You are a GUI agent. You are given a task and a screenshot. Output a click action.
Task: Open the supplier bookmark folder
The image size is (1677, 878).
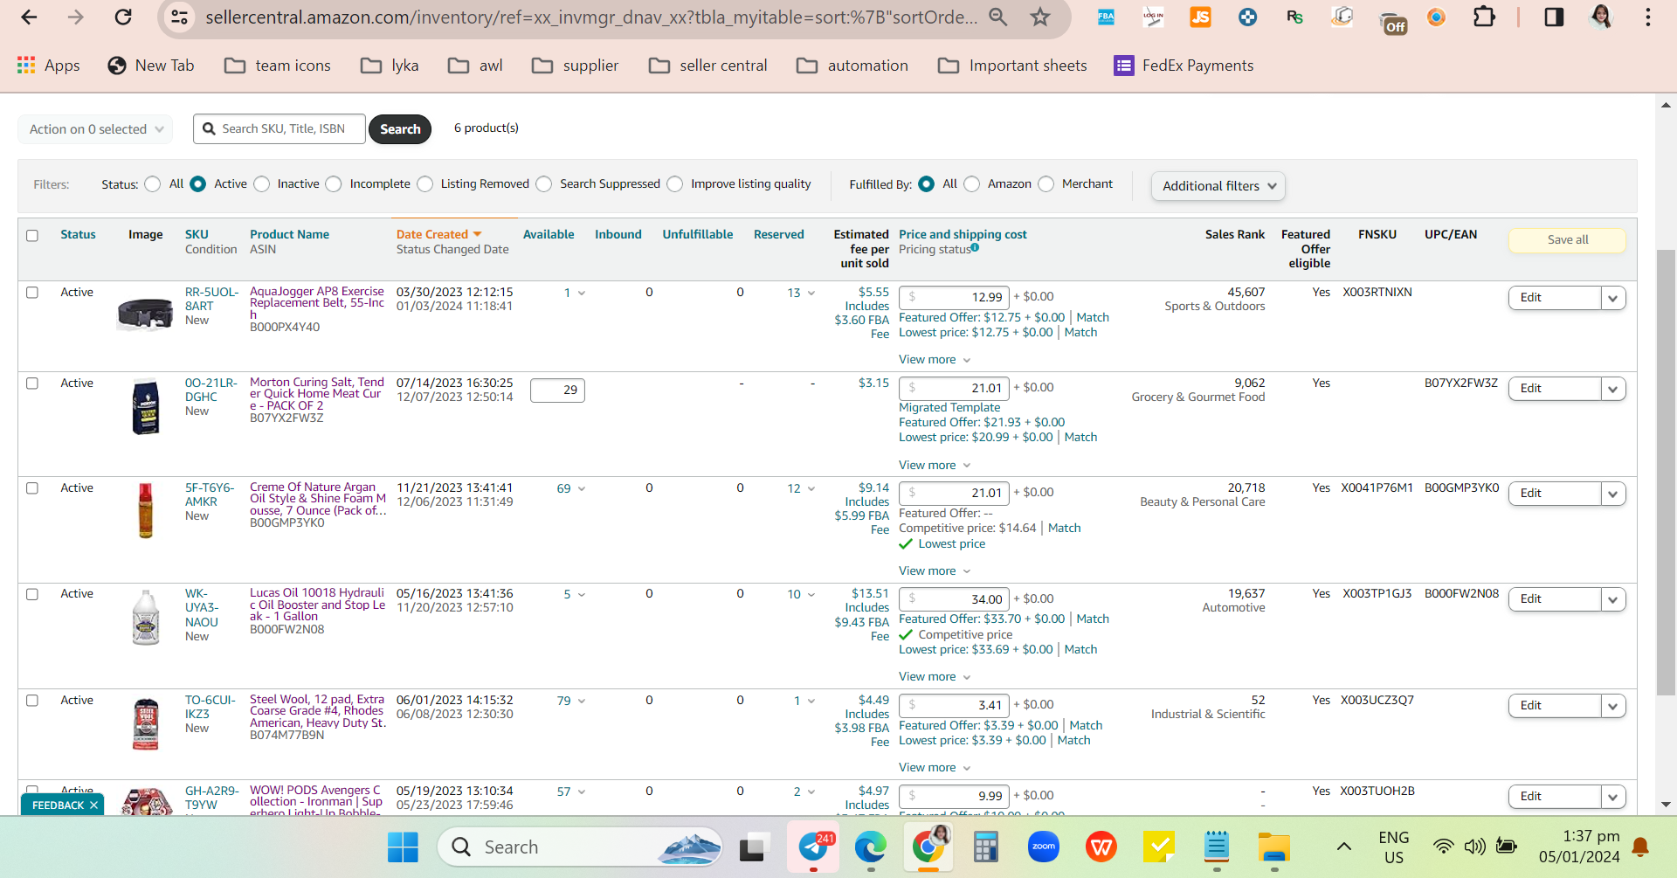tap(575, 66)
